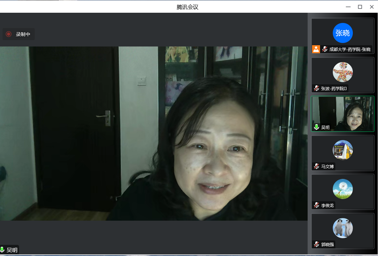Select 马文博's train avatar
Screen dimensions: 378x256
(343, 150)
